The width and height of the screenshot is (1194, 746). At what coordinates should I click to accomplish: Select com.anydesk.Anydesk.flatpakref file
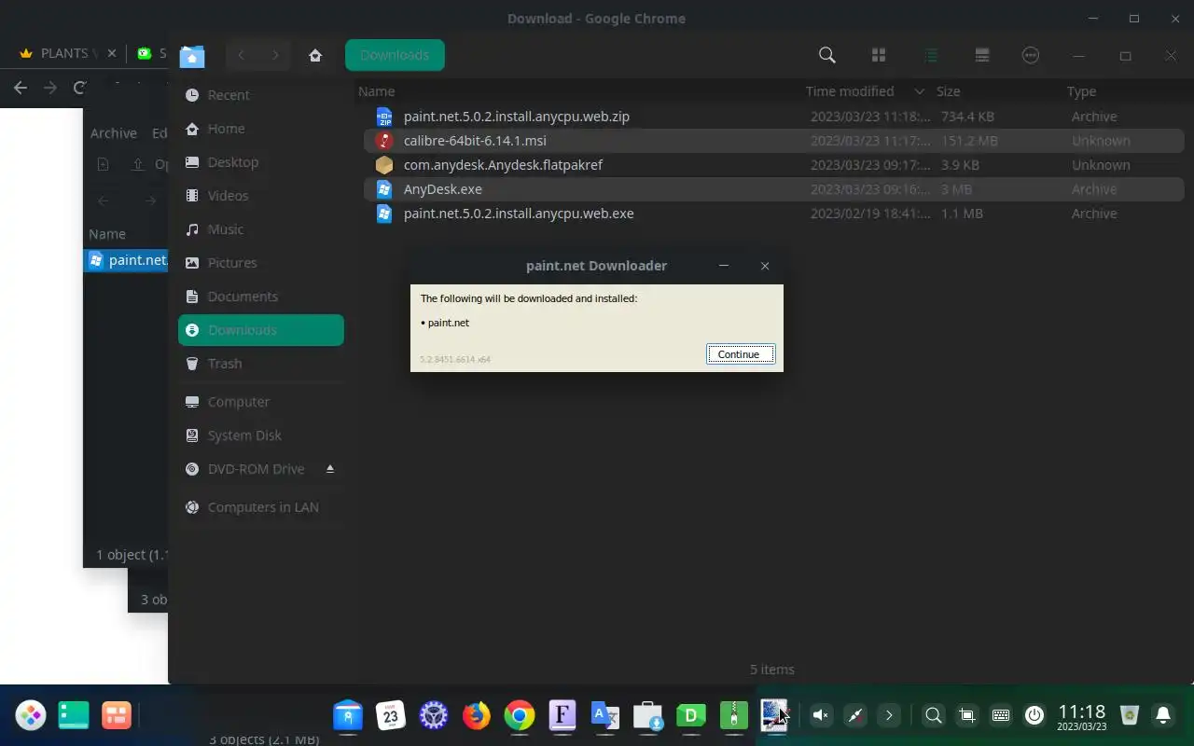click(773, 165)
